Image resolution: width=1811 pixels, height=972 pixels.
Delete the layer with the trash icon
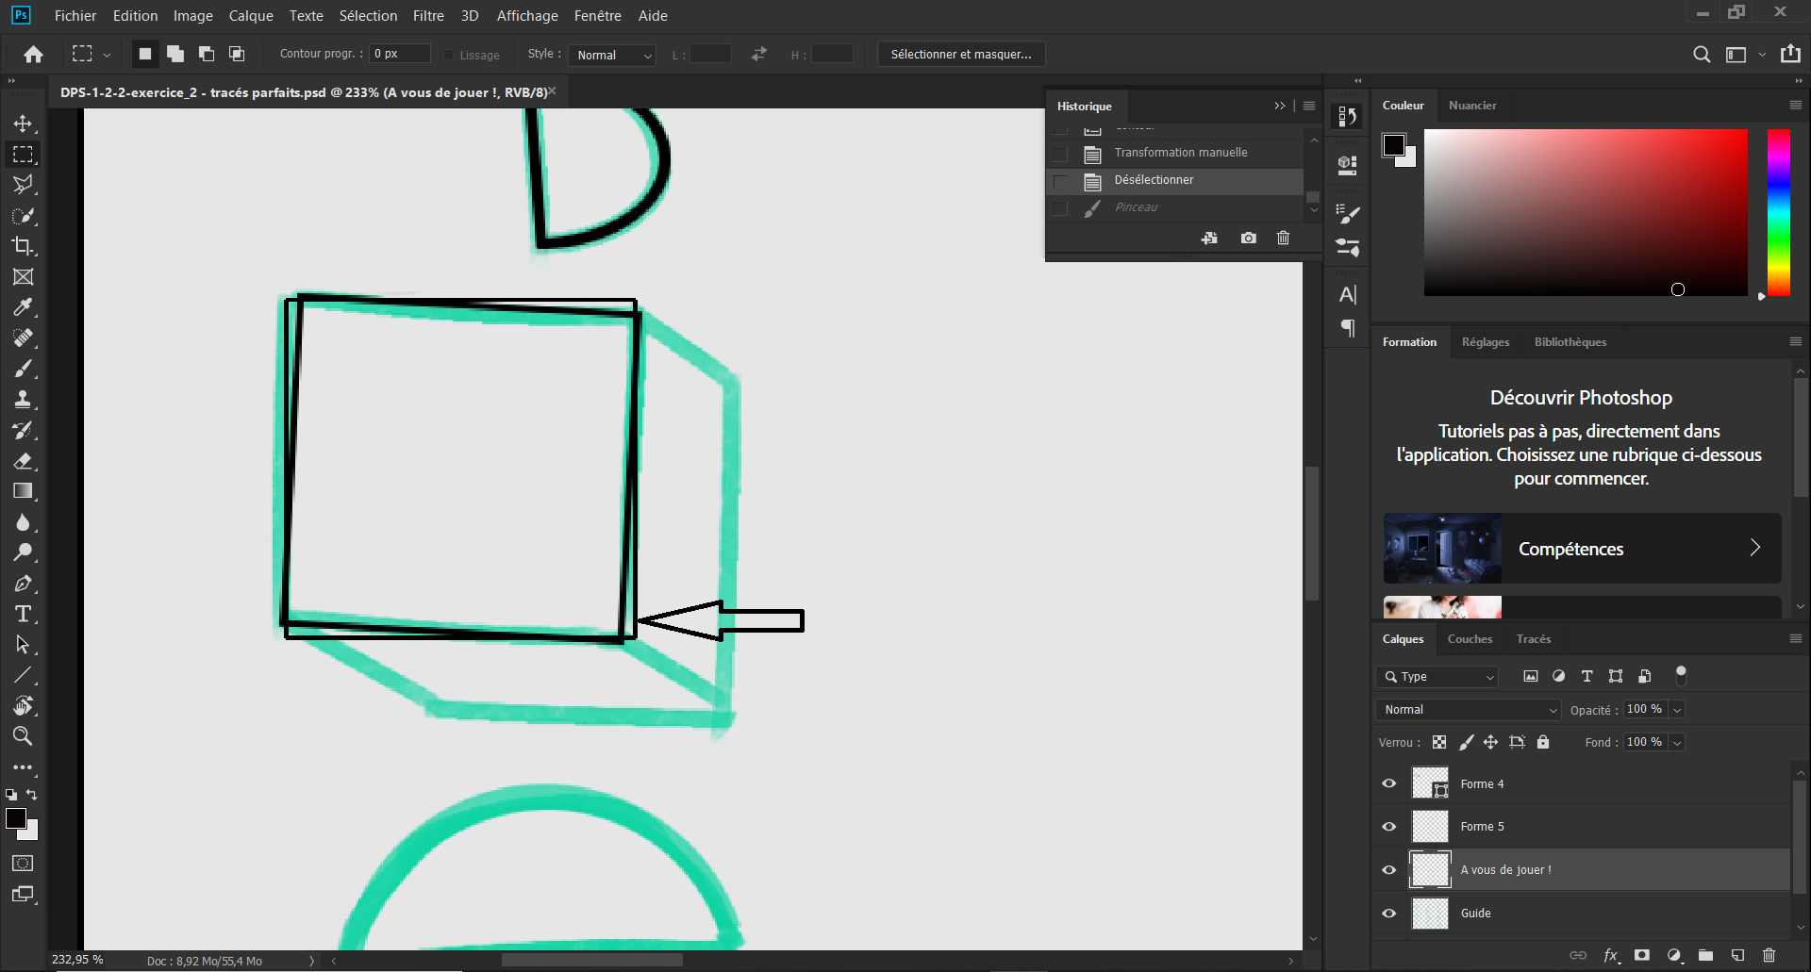pyautogui.click(x=1769, y=955)
